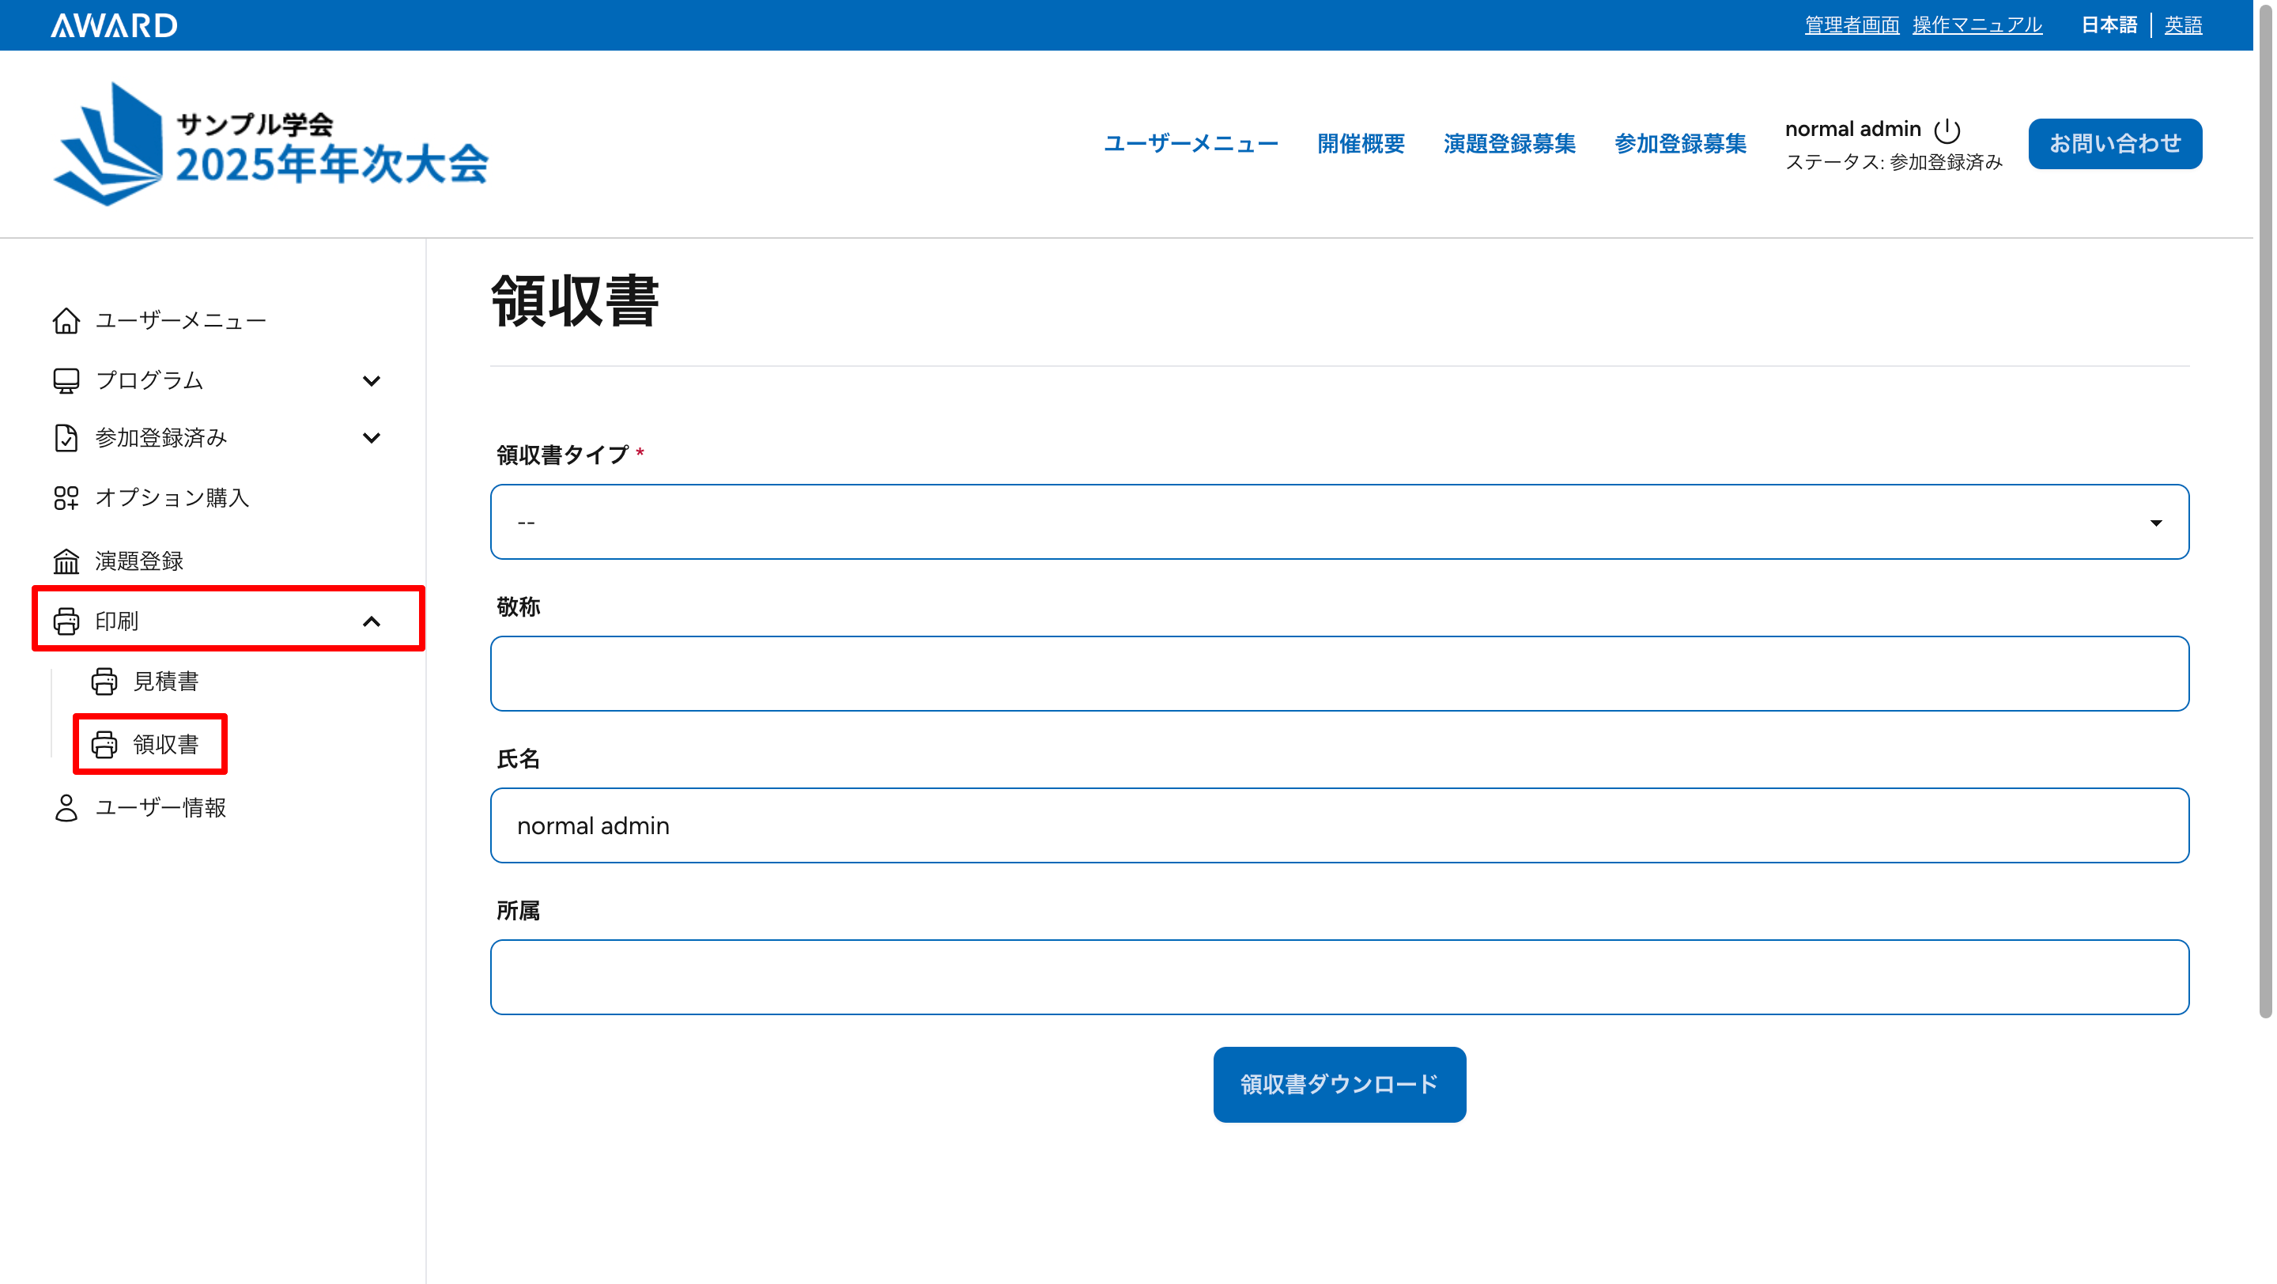Select オプション購入 in the sidebar
Viewport: 2277px width, 1284px height.
(172, 498)
